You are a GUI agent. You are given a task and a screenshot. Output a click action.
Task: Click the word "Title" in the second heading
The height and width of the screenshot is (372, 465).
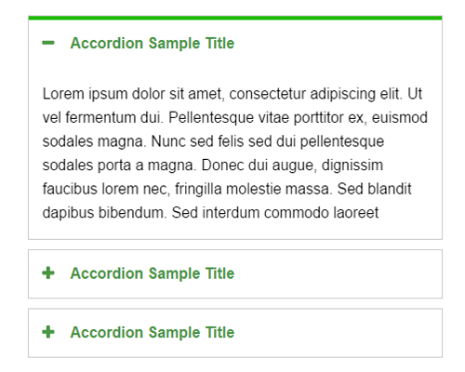tap(219, 273)
